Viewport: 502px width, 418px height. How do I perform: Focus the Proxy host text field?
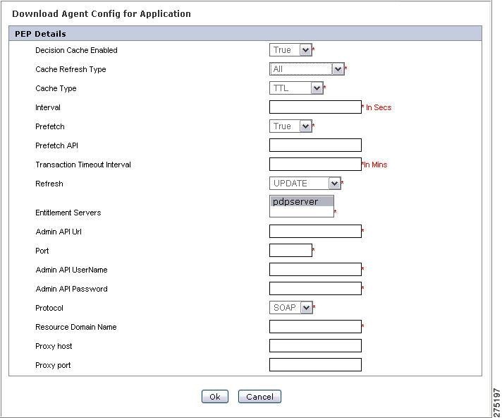click(x=315, y=345)
